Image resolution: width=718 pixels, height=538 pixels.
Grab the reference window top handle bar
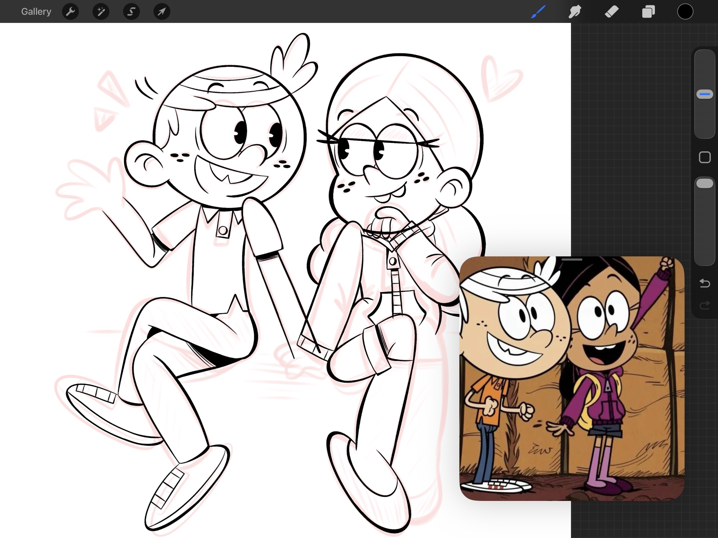point(572,259)
